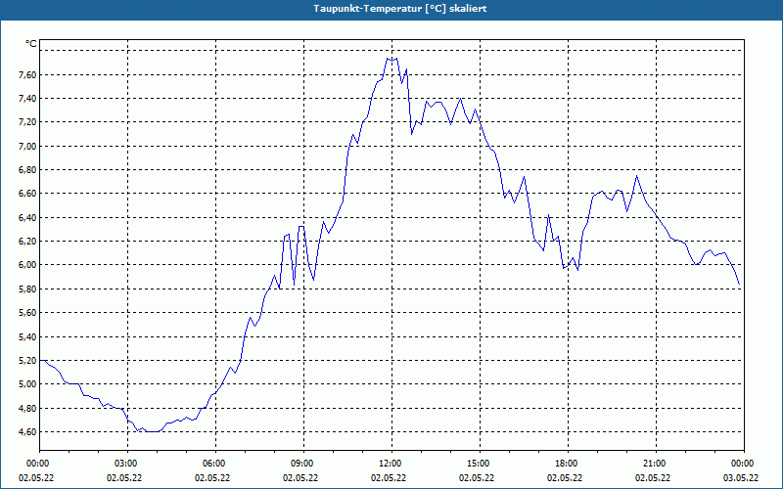Click the 5,20 y-axis value
Image resolution: width=783 pixels, height=489 pixels.
coord(27,360)
